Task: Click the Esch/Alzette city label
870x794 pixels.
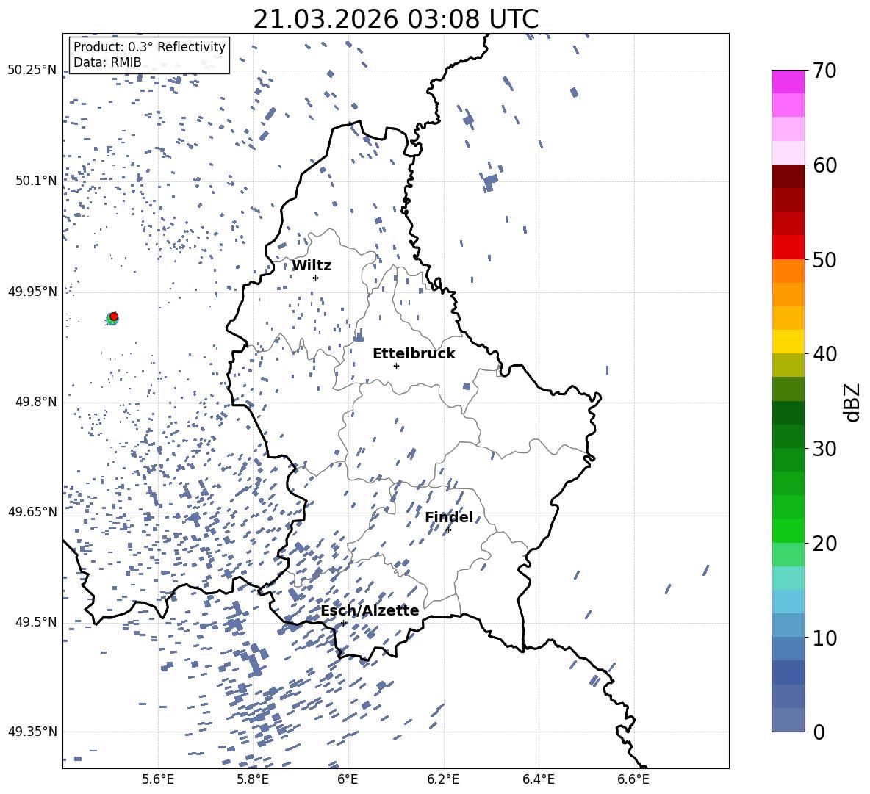Action: [370, 610]
